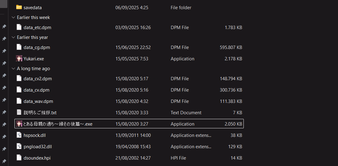
Task: Click the 595.807 KB size entry
Action: 231,47
